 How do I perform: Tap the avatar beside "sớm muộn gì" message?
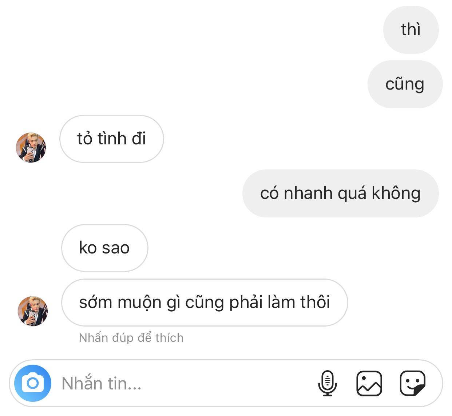(x=33, y=311)
